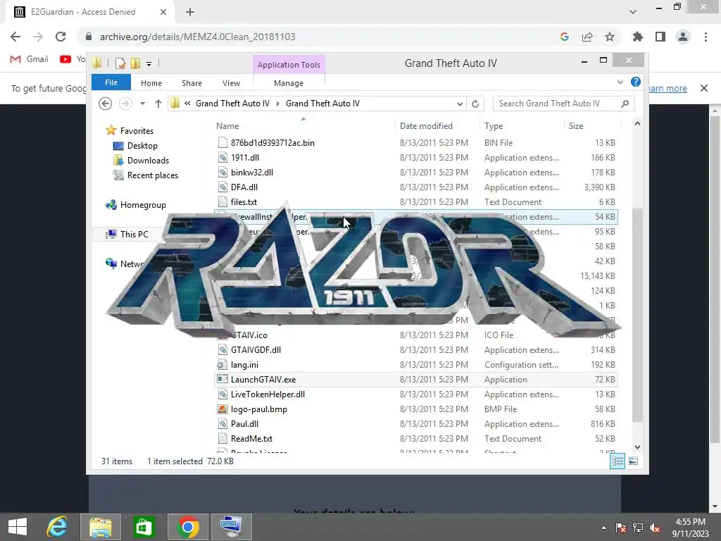
Task: Click the Application Tools contextual tab
Action: click(289, 65)
